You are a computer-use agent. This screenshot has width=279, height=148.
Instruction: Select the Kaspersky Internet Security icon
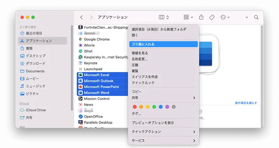[x=81, y=57]
